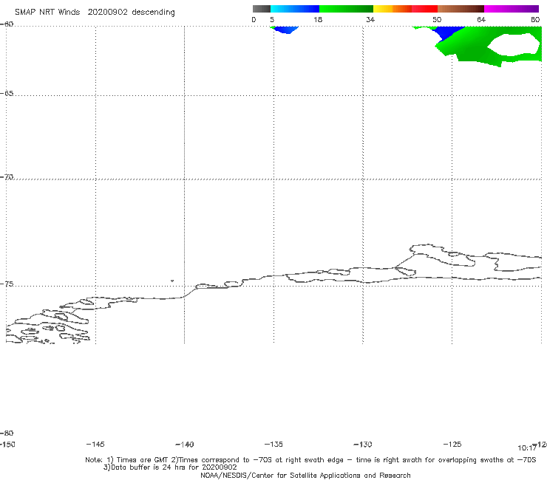
Task: Click color bar label '64'
Action: tap(481, 19)
